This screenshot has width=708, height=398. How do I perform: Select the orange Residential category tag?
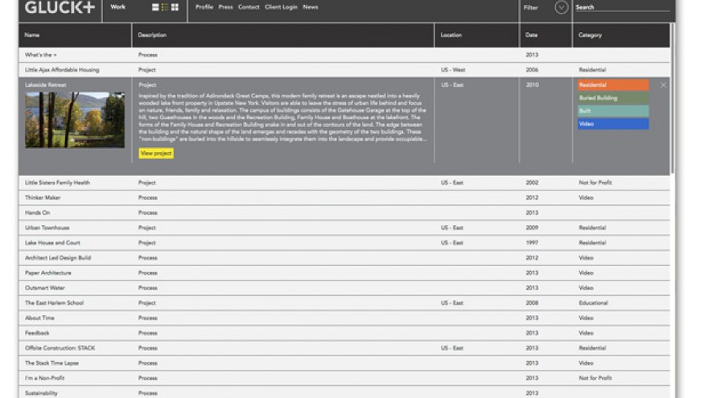click(x=612, y=84)
